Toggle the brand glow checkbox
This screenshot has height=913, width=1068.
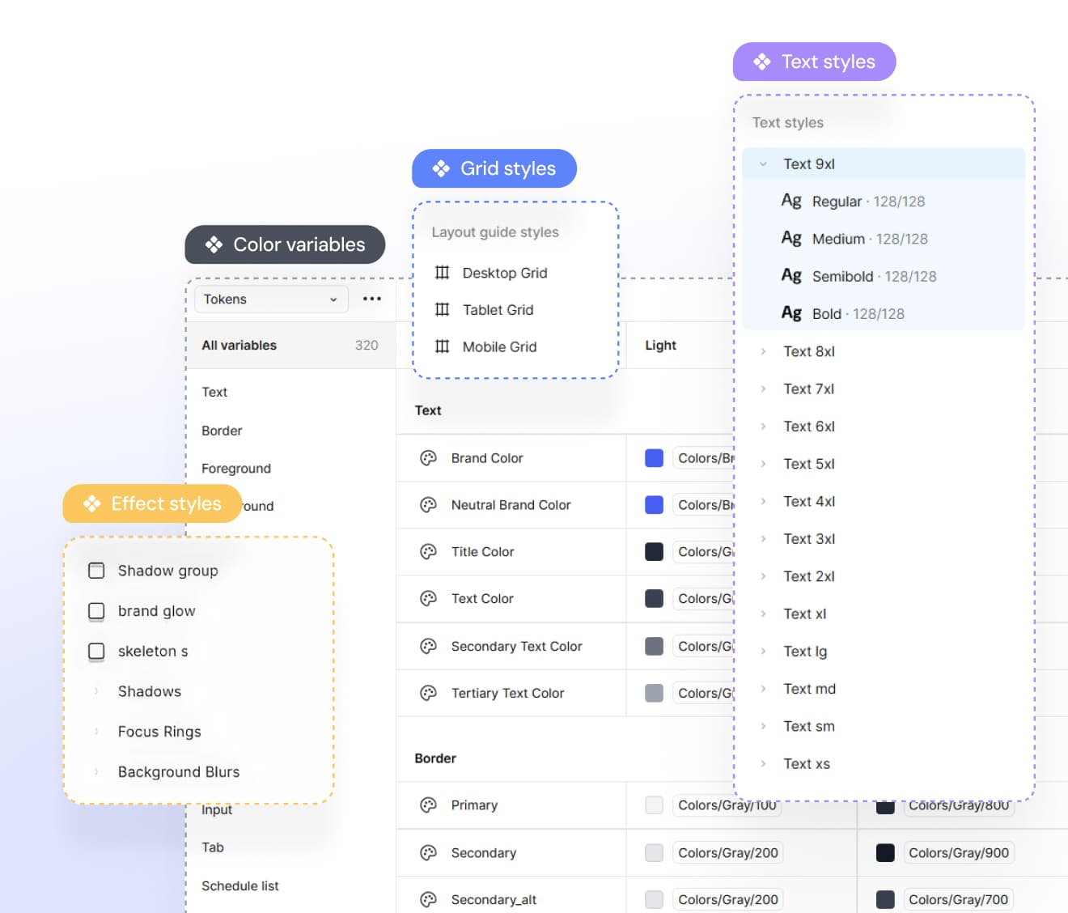click(x=96, y=611)
